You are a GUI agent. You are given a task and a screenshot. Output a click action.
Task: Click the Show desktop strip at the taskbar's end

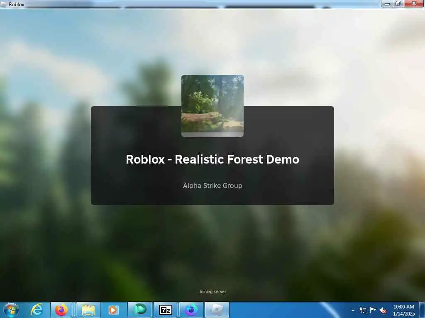(422, 310)
